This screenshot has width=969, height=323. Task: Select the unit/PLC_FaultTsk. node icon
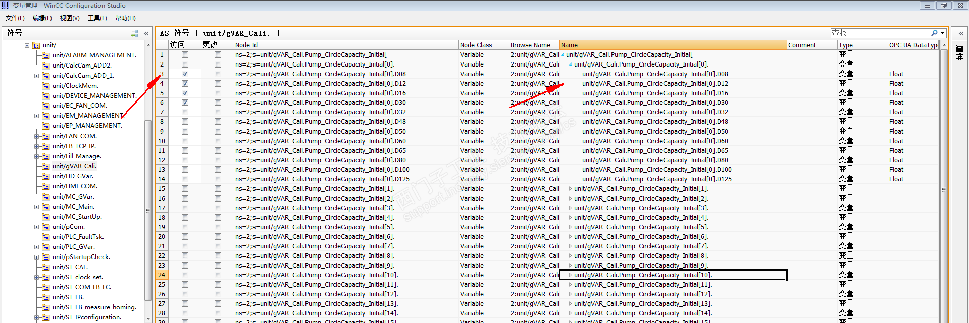click(46, 237)
